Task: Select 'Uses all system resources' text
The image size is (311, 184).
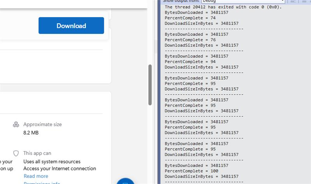Action: [52, 161]
